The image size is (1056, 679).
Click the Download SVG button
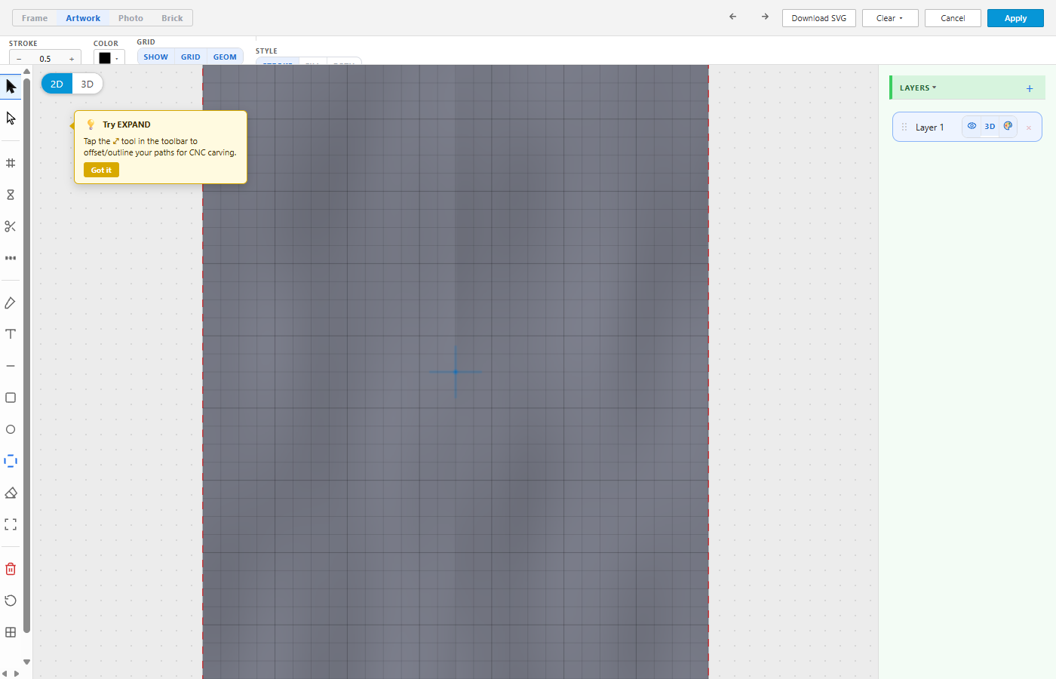(x=819, y=18)
